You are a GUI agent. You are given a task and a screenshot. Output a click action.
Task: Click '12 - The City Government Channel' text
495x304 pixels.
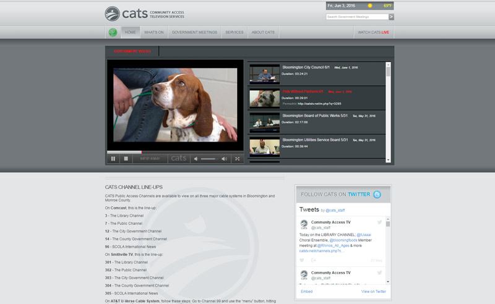click(133, 231)
